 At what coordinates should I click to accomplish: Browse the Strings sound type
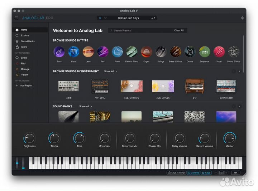pyautogui.click(x=161, y=52)
